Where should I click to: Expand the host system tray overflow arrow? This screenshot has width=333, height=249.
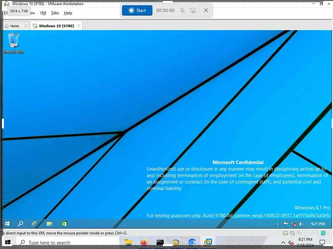click(x=283, y=243)
